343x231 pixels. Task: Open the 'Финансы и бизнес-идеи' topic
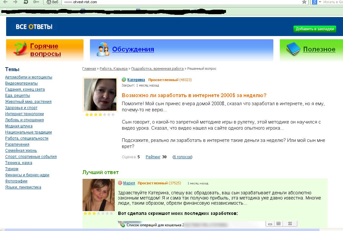click(x=27, y=175)
